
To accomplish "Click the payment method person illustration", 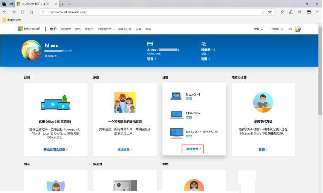I will 263,102.
